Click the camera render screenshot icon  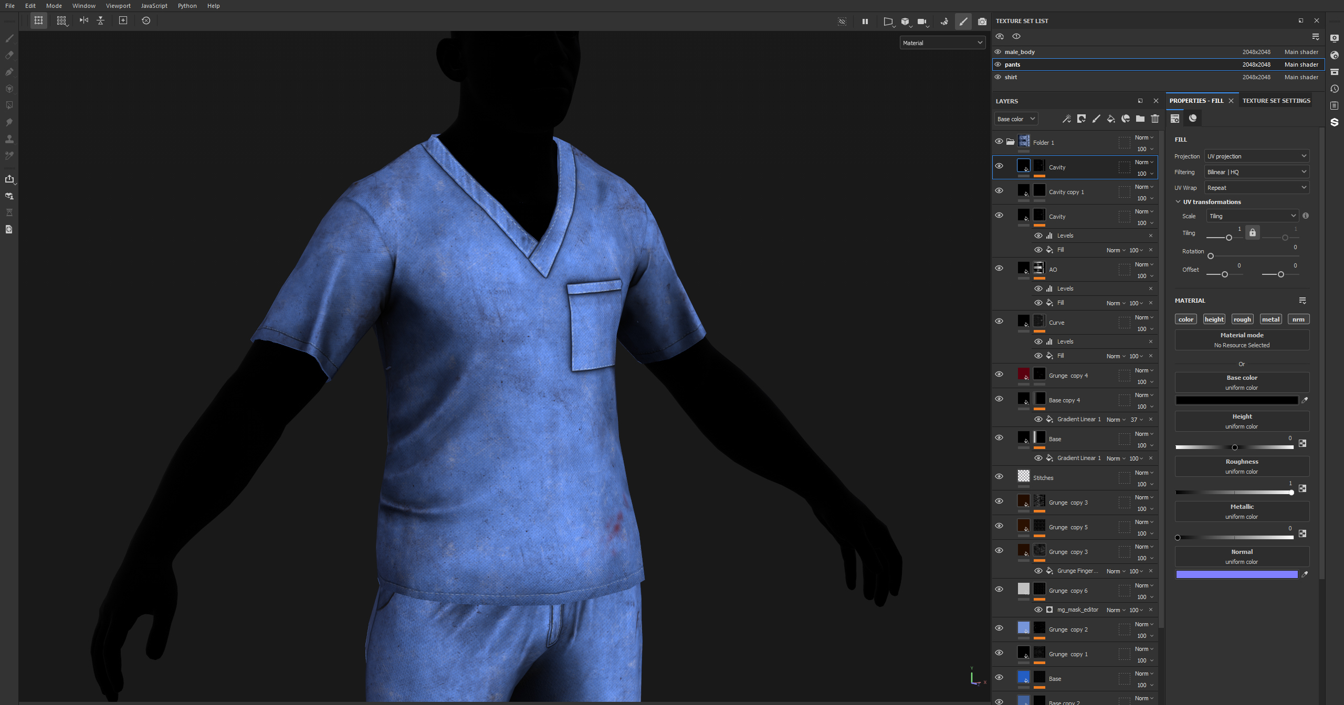[x=982, y=22]
